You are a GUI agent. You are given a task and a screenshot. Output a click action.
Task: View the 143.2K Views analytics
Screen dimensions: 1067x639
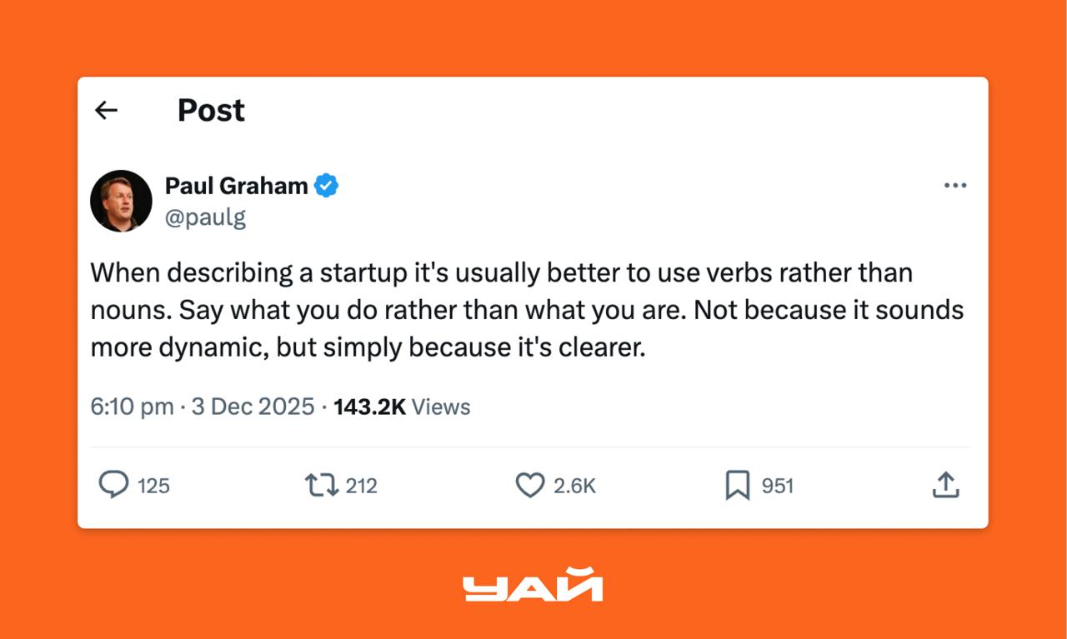402,407
